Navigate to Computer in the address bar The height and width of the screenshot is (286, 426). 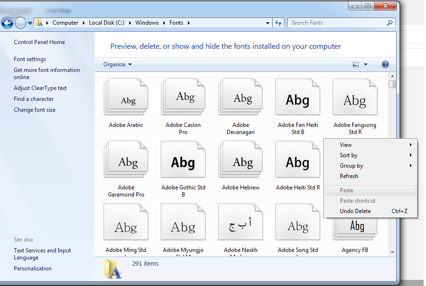(65, 23)
